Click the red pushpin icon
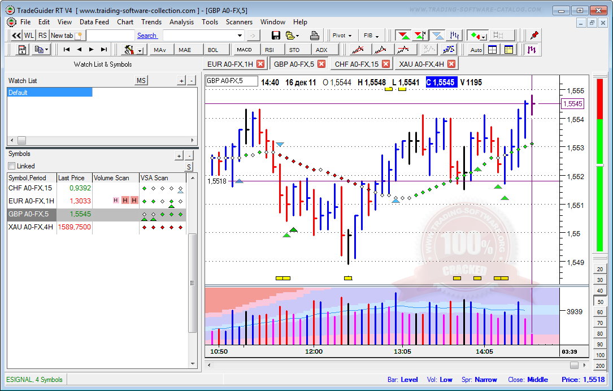The height and width of the screenshot is (391, 613). [534, 36]
